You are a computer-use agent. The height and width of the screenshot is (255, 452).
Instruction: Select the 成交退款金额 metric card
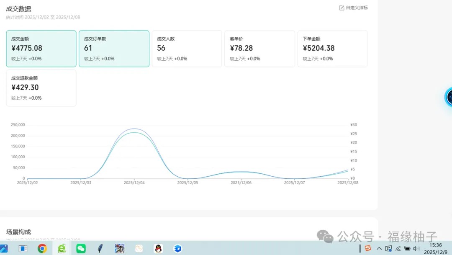pos(41,88)
